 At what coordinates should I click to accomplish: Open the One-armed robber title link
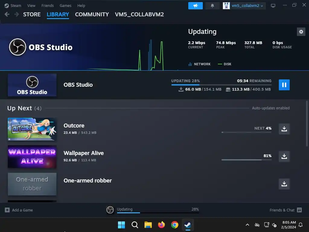tap(88, 181)
